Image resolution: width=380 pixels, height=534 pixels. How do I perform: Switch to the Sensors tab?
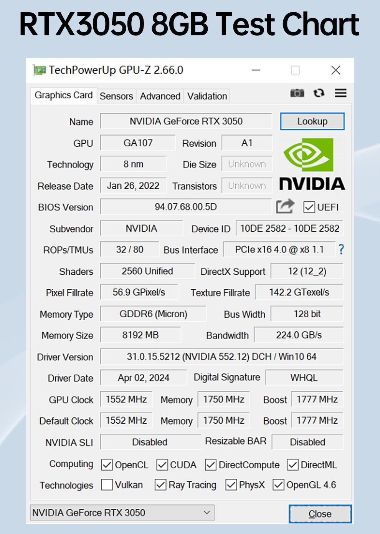pyautogui.click(x=116, y=96)
